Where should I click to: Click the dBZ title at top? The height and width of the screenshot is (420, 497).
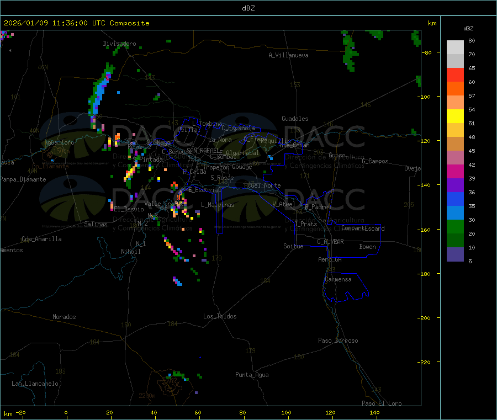tap(248, 8)
